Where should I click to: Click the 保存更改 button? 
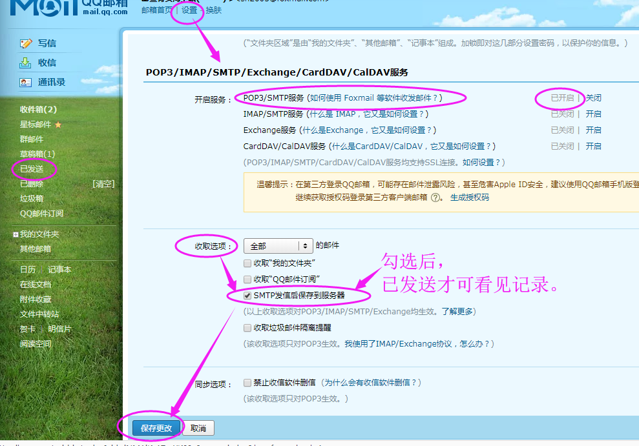156,428
